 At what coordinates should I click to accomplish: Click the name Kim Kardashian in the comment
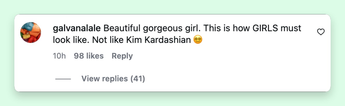click(x=158, y=40)
